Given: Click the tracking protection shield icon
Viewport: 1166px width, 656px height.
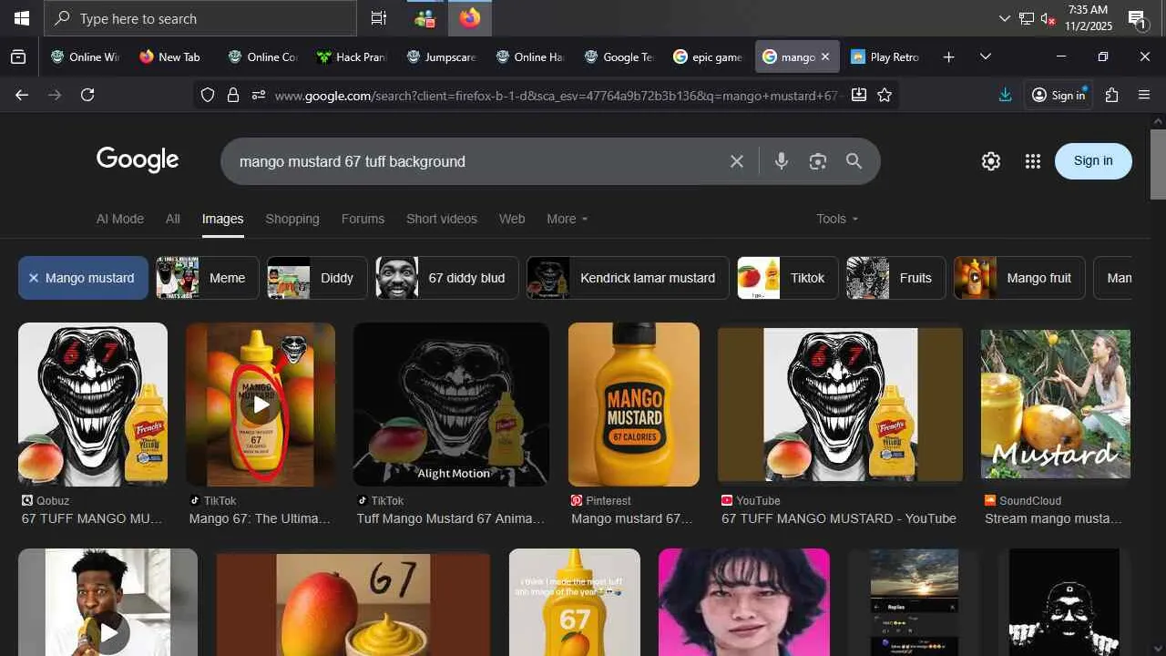Looking at the screenshot, I should (208, 95).
